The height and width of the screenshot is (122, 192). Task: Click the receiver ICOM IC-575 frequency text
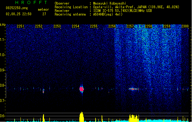[122, 11]
